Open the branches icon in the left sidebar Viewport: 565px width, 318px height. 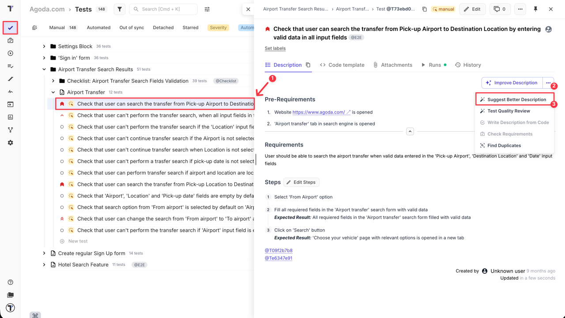tap(10, 129)
